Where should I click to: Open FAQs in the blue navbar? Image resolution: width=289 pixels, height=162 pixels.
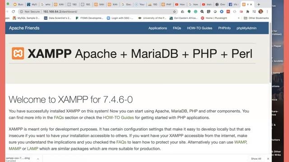click(177, 28)
